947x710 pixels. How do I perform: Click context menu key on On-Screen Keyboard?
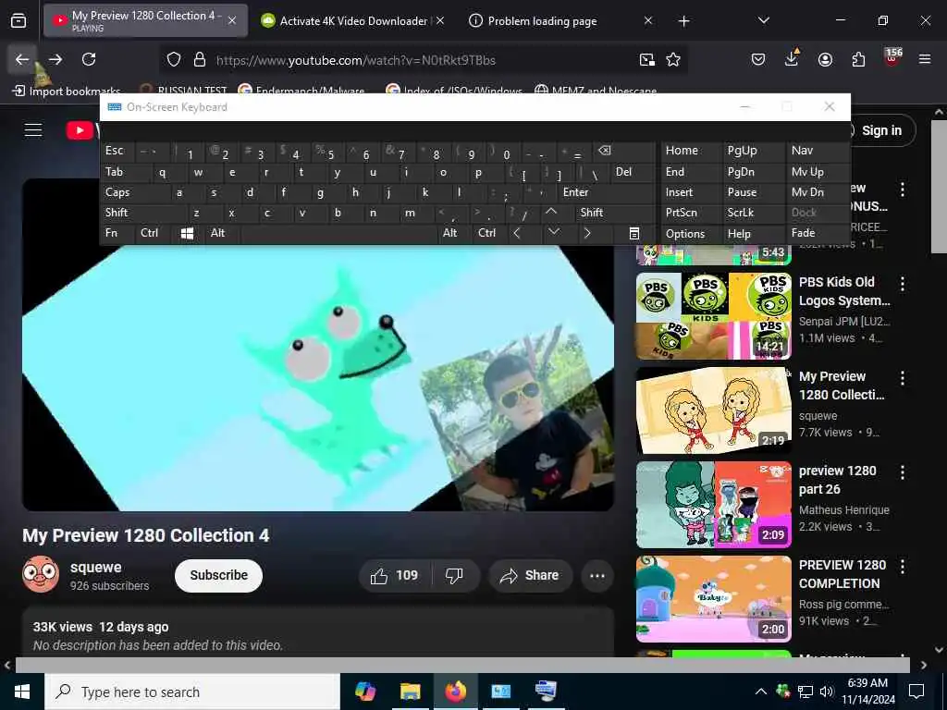(634, 234)
